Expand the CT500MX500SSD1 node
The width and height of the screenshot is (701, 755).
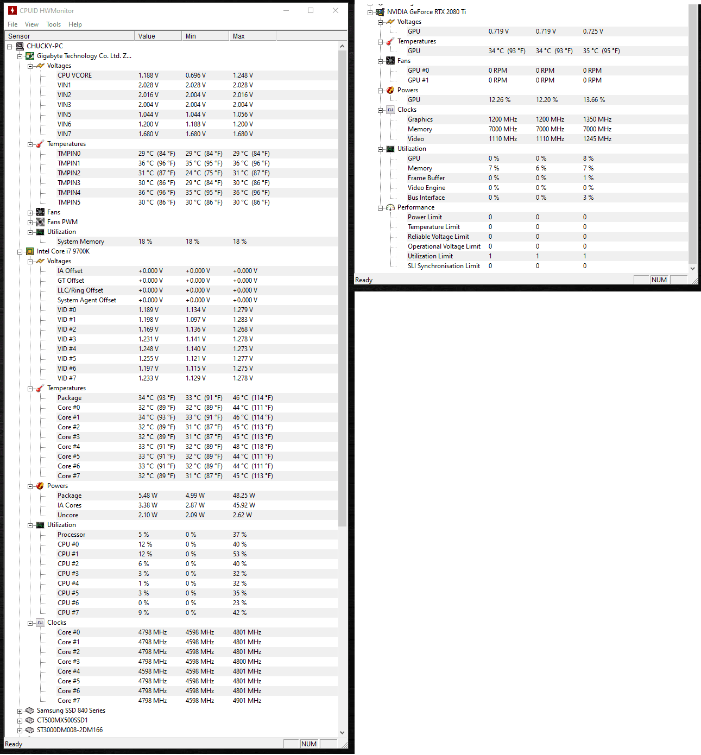(20, 721)
